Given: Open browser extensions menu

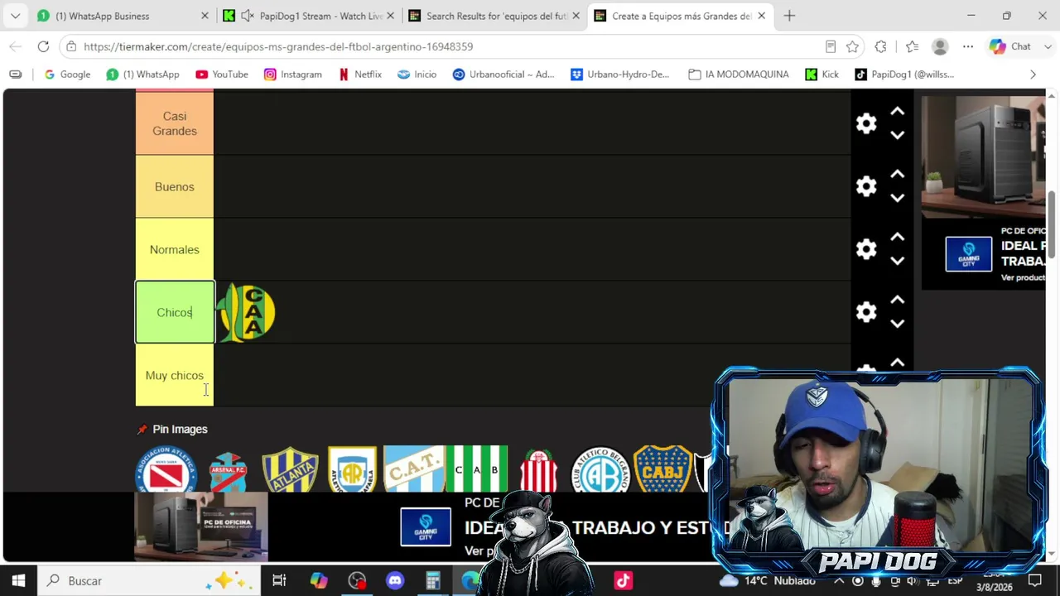Looking at the screenshot, I should tap(880, 46).
